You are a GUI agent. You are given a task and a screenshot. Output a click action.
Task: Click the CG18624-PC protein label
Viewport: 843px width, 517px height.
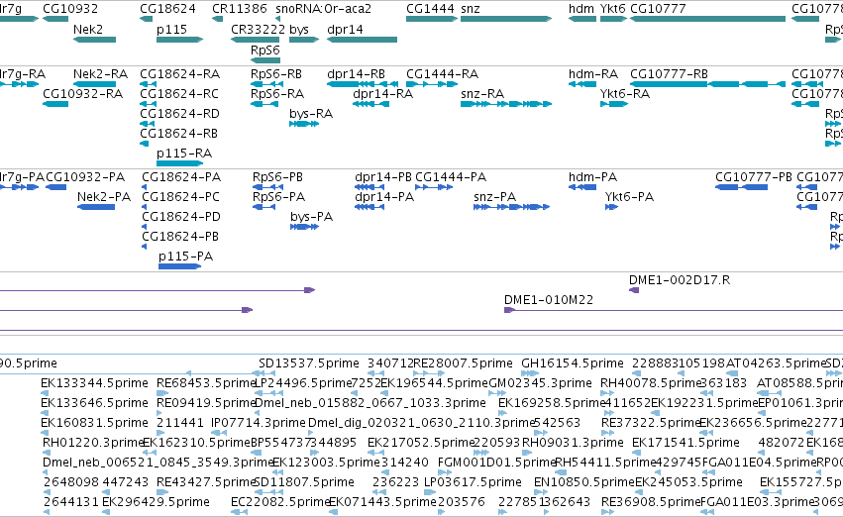click(x=181, y=197)
